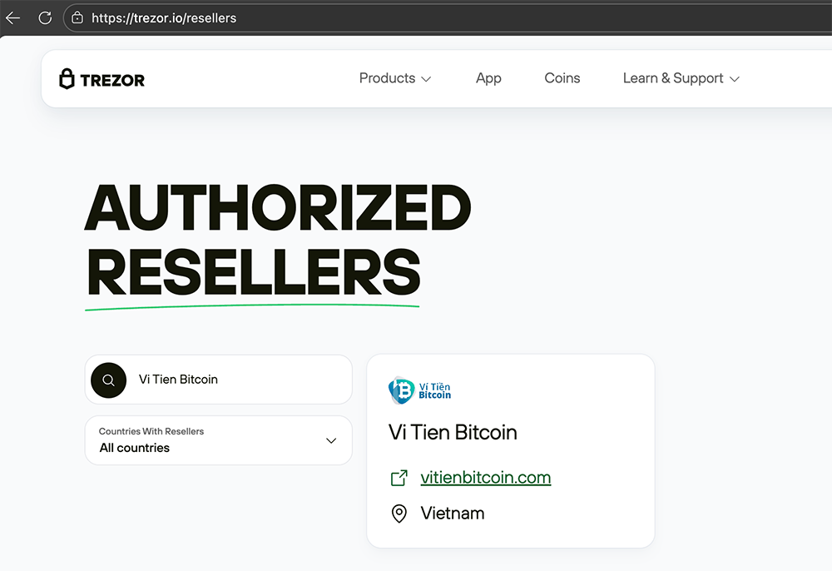832x571 pixels.
Task: Open the Products menu
Action: point(387,78)
